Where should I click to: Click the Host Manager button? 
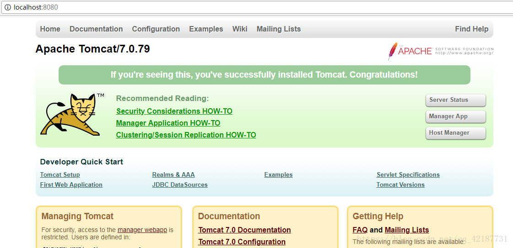click(x=456, y=133)
